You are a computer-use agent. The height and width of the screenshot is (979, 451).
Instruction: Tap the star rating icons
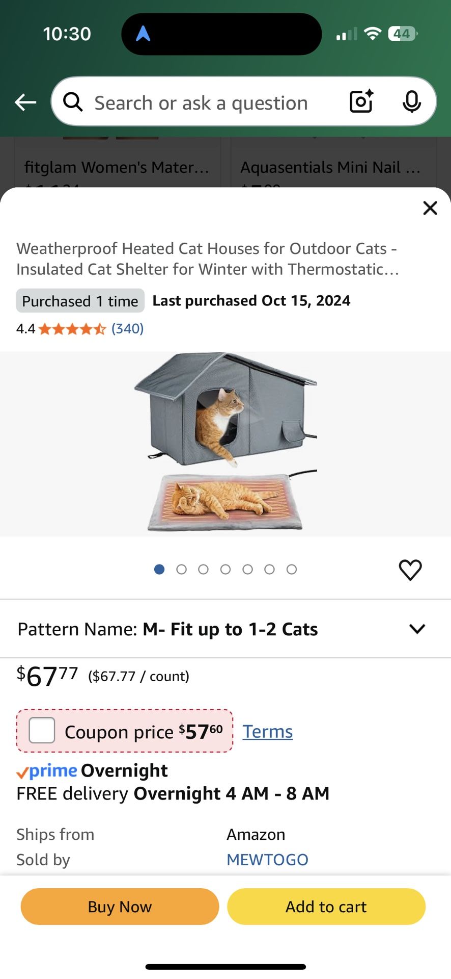pos(72,329)
